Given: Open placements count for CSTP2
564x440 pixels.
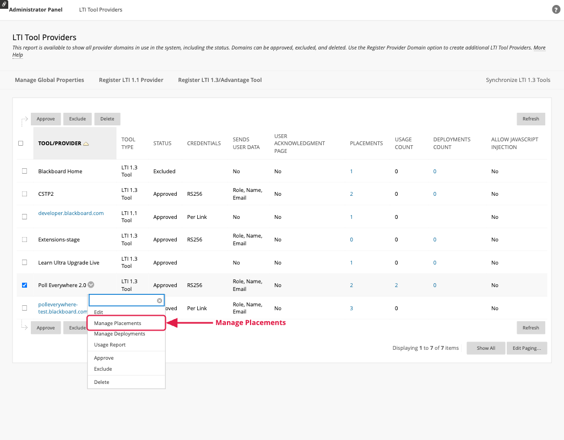Looking at the screenshot, I should click(x=351, y=194).
